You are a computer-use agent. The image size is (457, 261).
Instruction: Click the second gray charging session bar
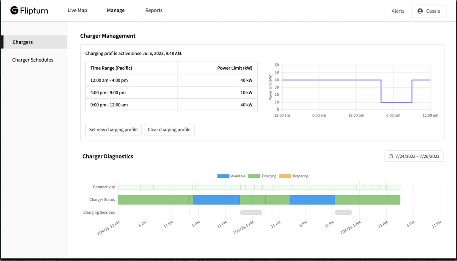click(343, 212)
